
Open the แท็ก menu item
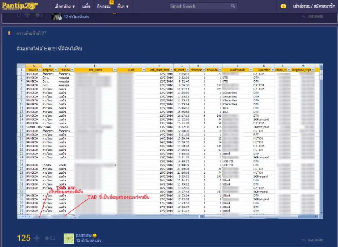(86, 6)
